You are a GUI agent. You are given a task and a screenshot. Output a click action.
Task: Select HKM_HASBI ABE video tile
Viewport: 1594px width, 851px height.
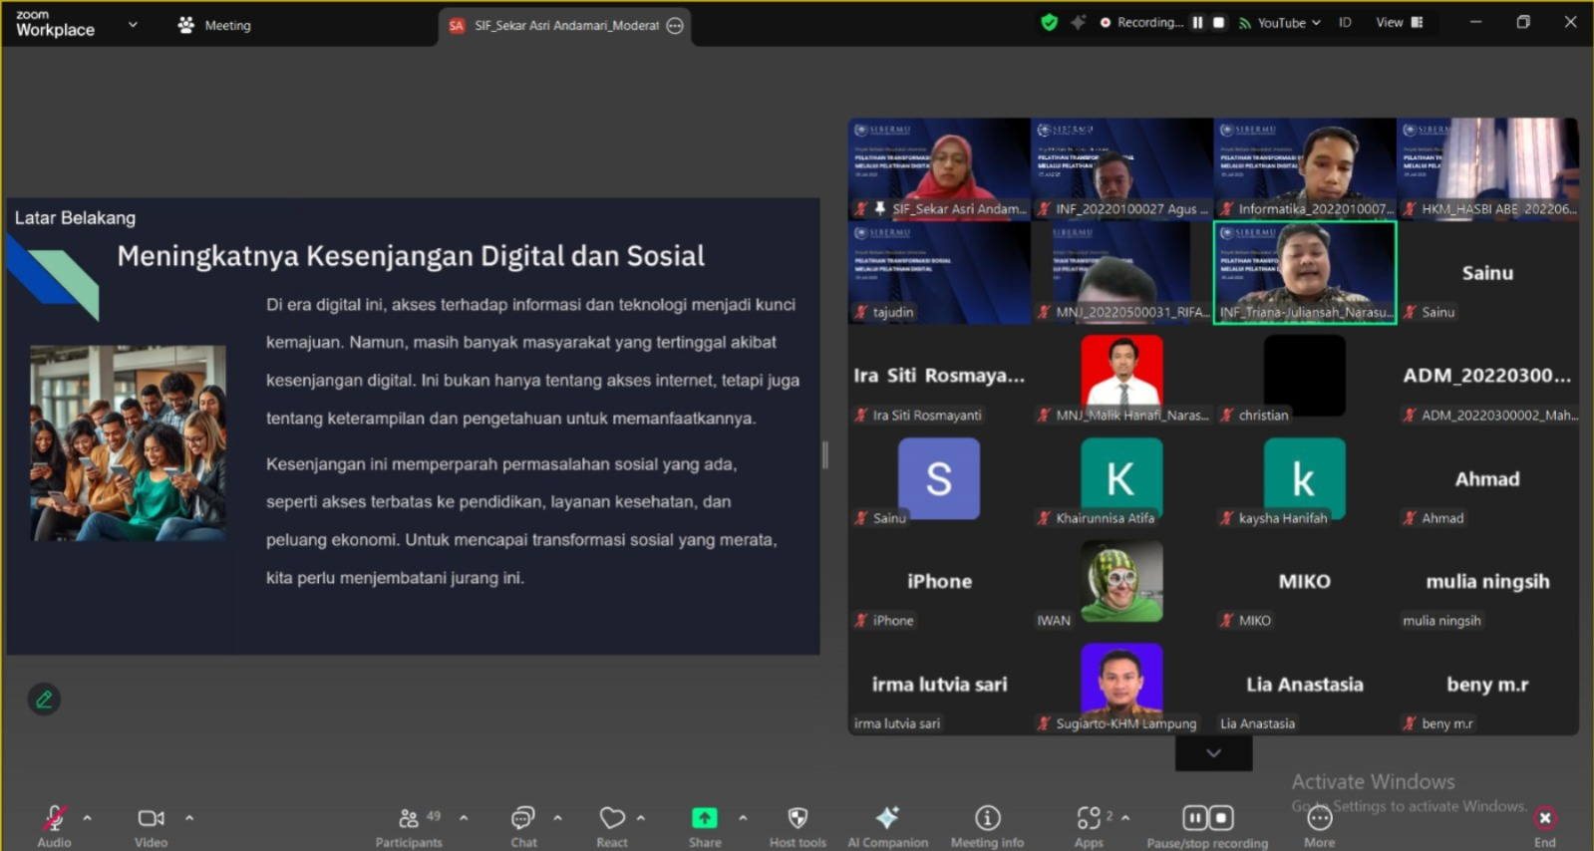tap(1488, 168)
